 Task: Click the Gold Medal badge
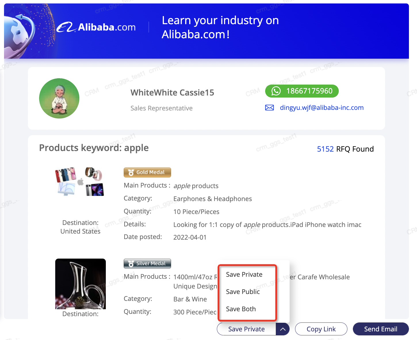[147, 172]
